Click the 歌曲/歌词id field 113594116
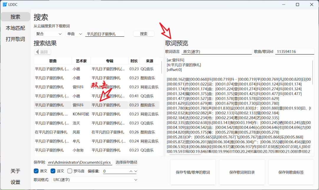The height and width of the screenshot is (190, 319). (x=295, y=51)
